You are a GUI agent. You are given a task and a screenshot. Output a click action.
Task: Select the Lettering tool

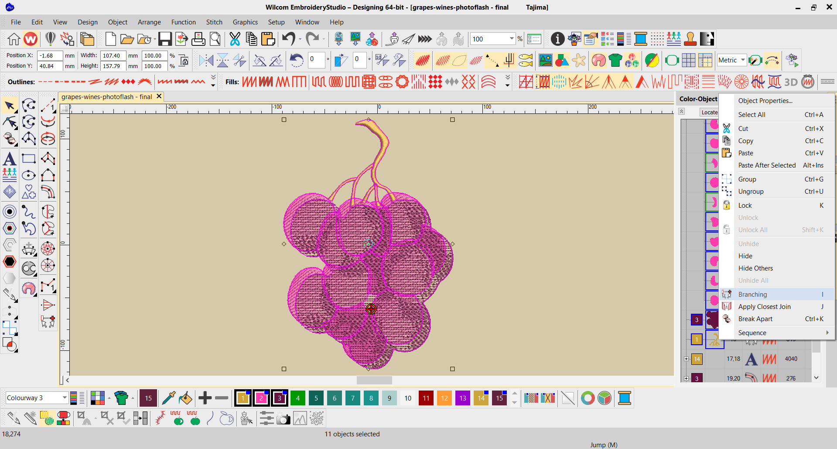coord(9,159)
